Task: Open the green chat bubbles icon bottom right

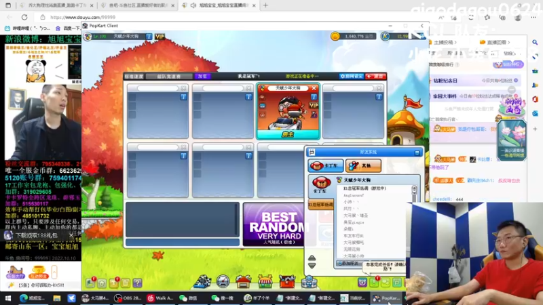Action: (386, 283)
